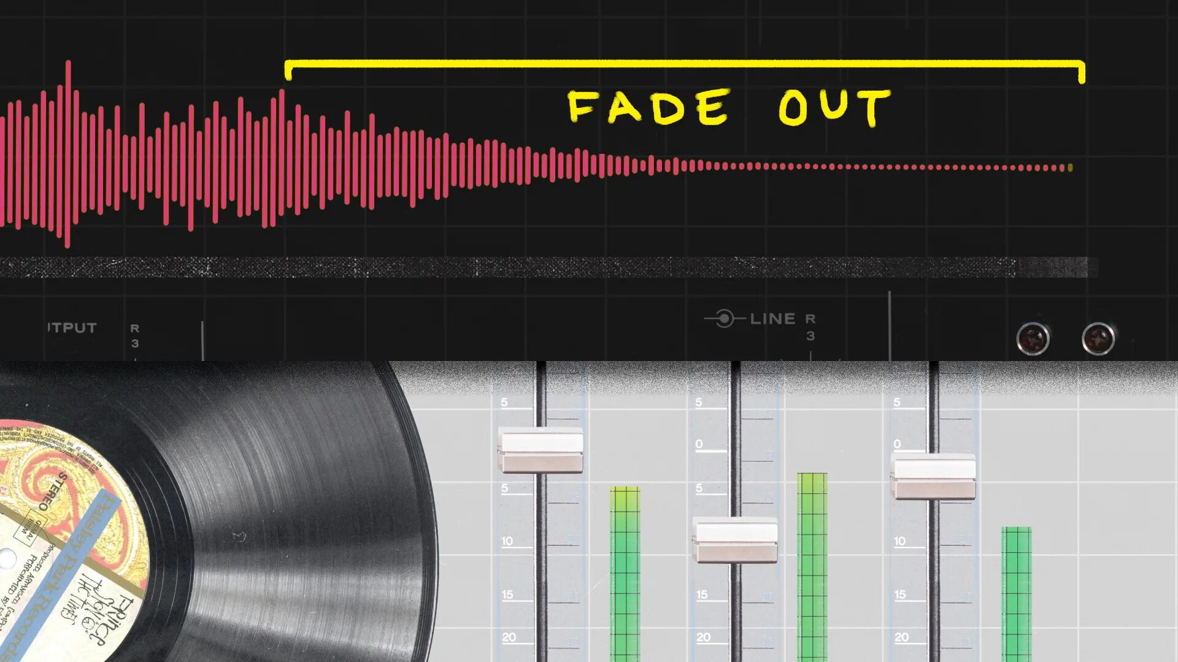
Task: Click the 20 mark on left fader scale
Action: point(509,637)
